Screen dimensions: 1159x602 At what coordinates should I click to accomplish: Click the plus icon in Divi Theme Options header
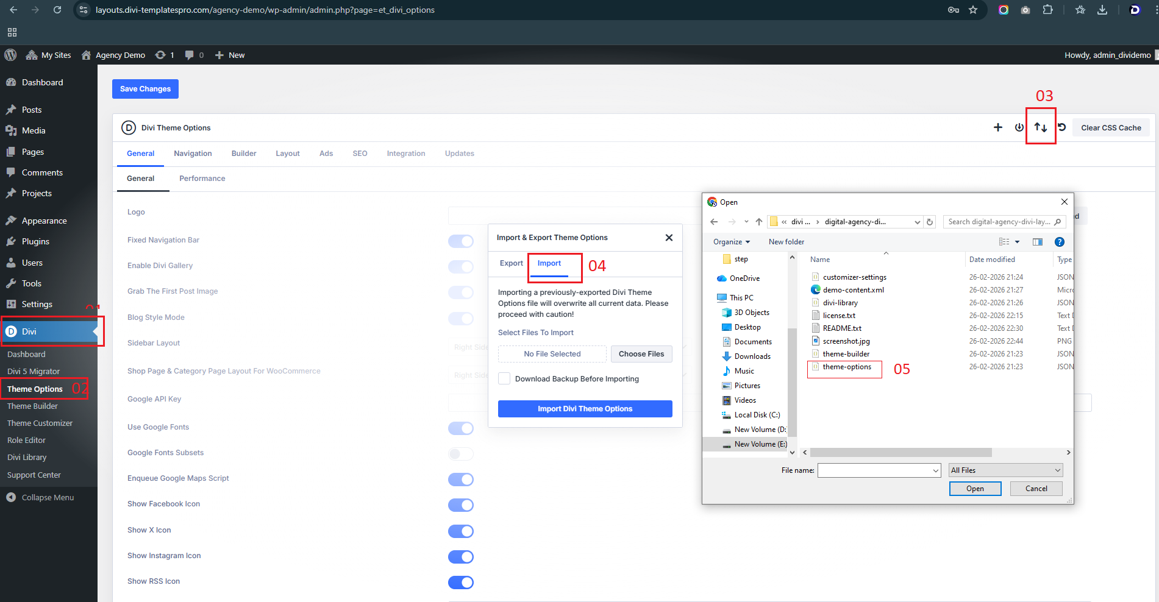(x=997, y=127)
